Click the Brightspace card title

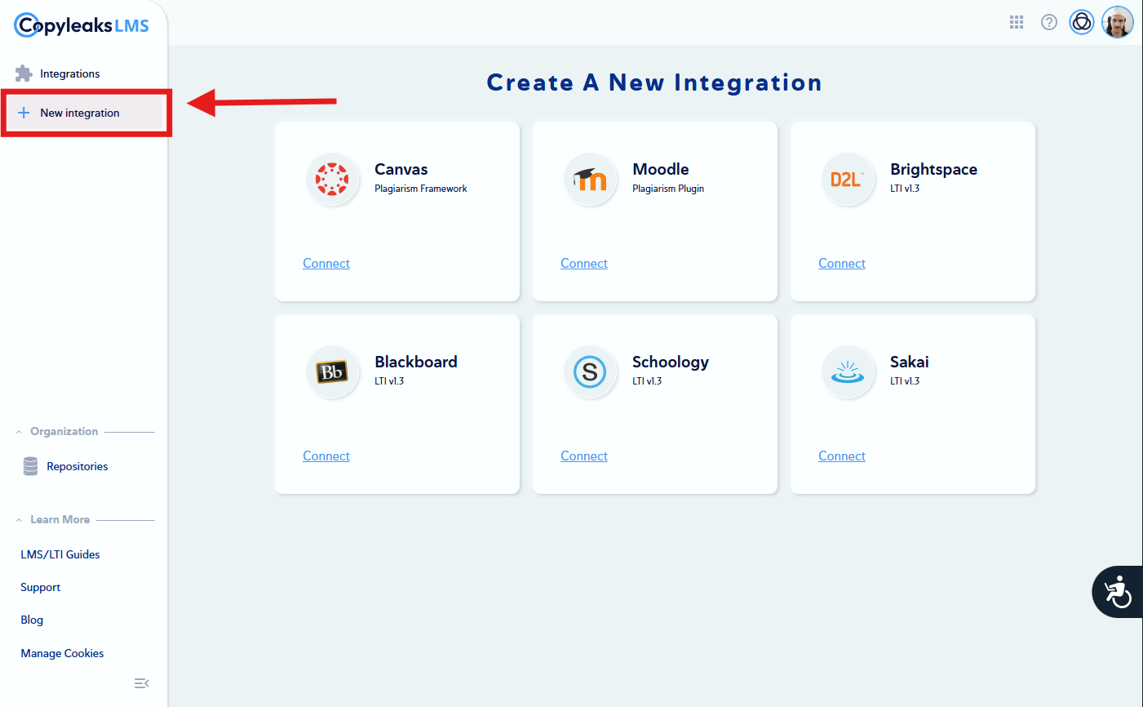click(x=933, y=170)
